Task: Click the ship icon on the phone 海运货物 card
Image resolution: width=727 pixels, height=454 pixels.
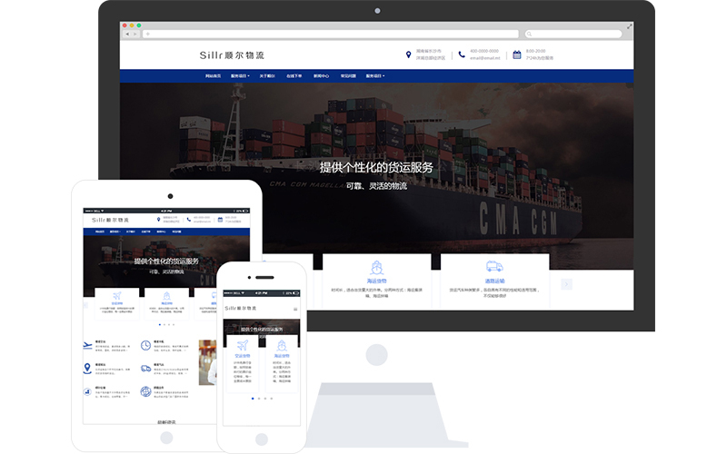Action: pos(282,345)
